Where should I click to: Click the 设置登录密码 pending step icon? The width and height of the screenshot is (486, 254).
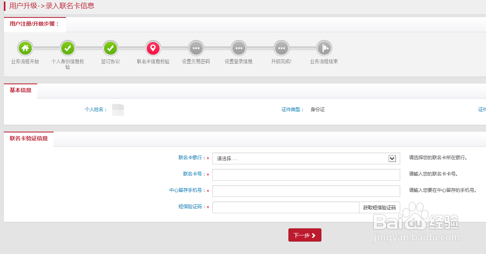tap(238, 48)
